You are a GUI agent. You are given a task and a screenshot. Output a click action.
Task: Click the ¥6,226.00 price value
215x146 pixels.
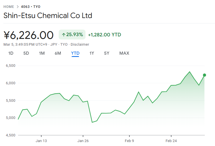(x=28, y=35)
